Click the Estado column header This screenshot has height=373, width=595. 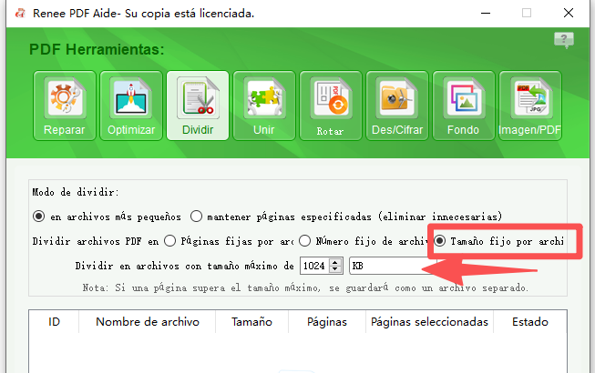530,322
